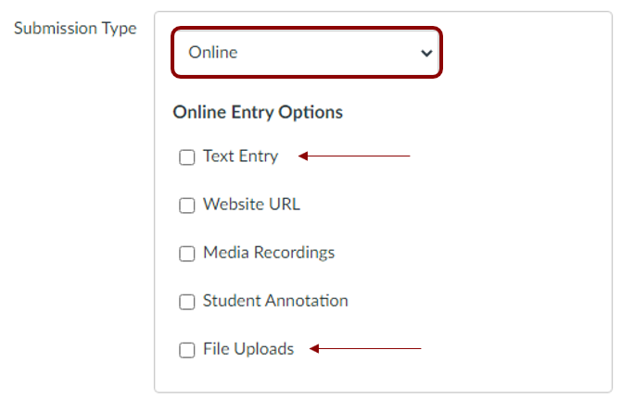Click the "Media Recordings" label text
The image size is (622, 400).
coord(269,253)
